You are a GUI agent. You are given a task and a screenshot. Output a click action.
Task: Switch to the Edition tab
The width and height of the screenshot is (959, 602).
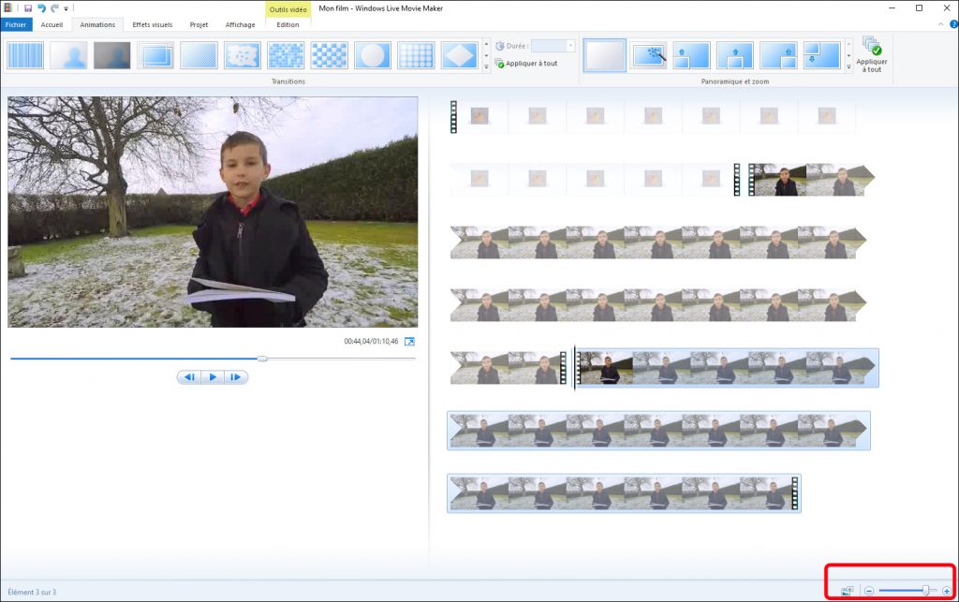pos(288,24)
